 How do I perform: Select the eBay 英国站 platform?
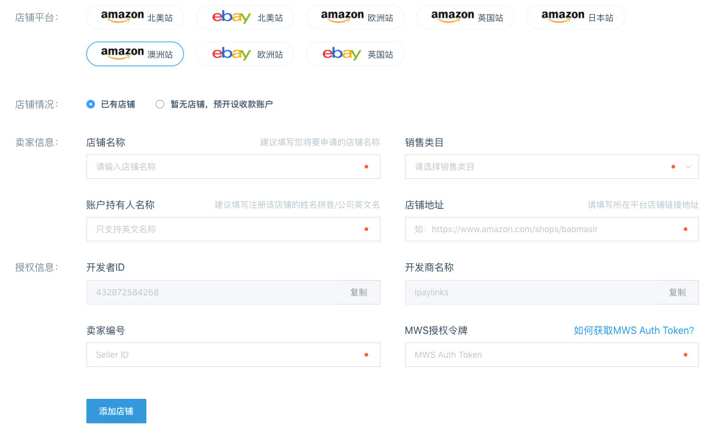tap(355, 54)
